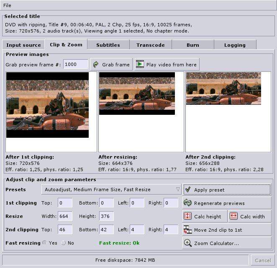Select the Clip & Zoom tab
The height and width of the screenshot is (268, 277).
pos(66,45)
